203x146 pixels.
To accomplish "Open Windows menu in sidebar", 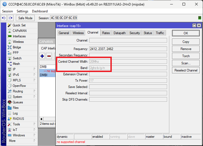I will 22,135.
